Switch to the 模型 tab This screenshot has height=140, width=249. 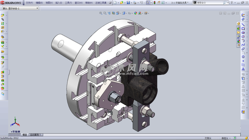(x=25, y=135)
